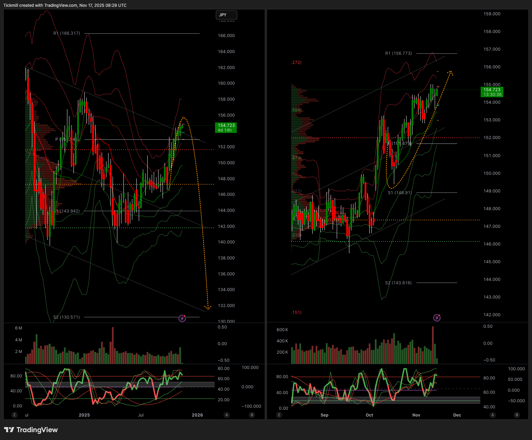
Task: Select the R1 (166.317) pivot label
Action: tap(67, 33)
